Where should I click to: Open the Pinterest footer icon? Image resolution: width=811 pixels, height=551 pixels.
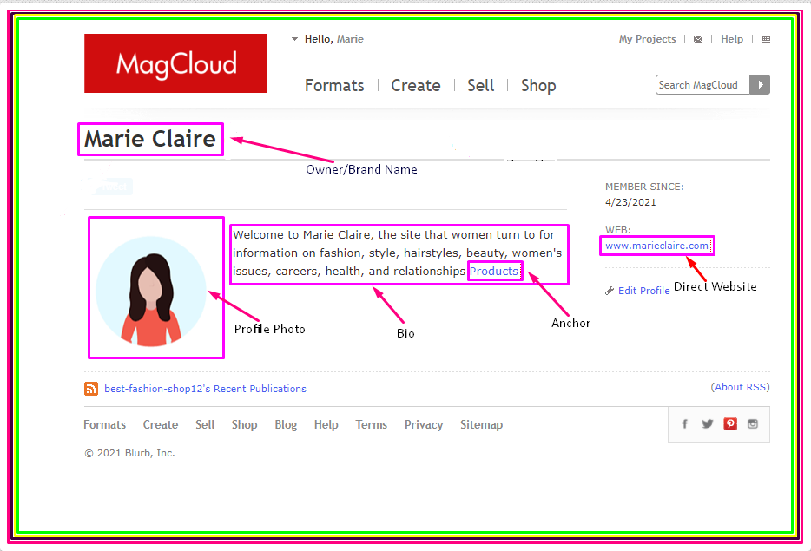pyautogui.click(x=730, y=424)
